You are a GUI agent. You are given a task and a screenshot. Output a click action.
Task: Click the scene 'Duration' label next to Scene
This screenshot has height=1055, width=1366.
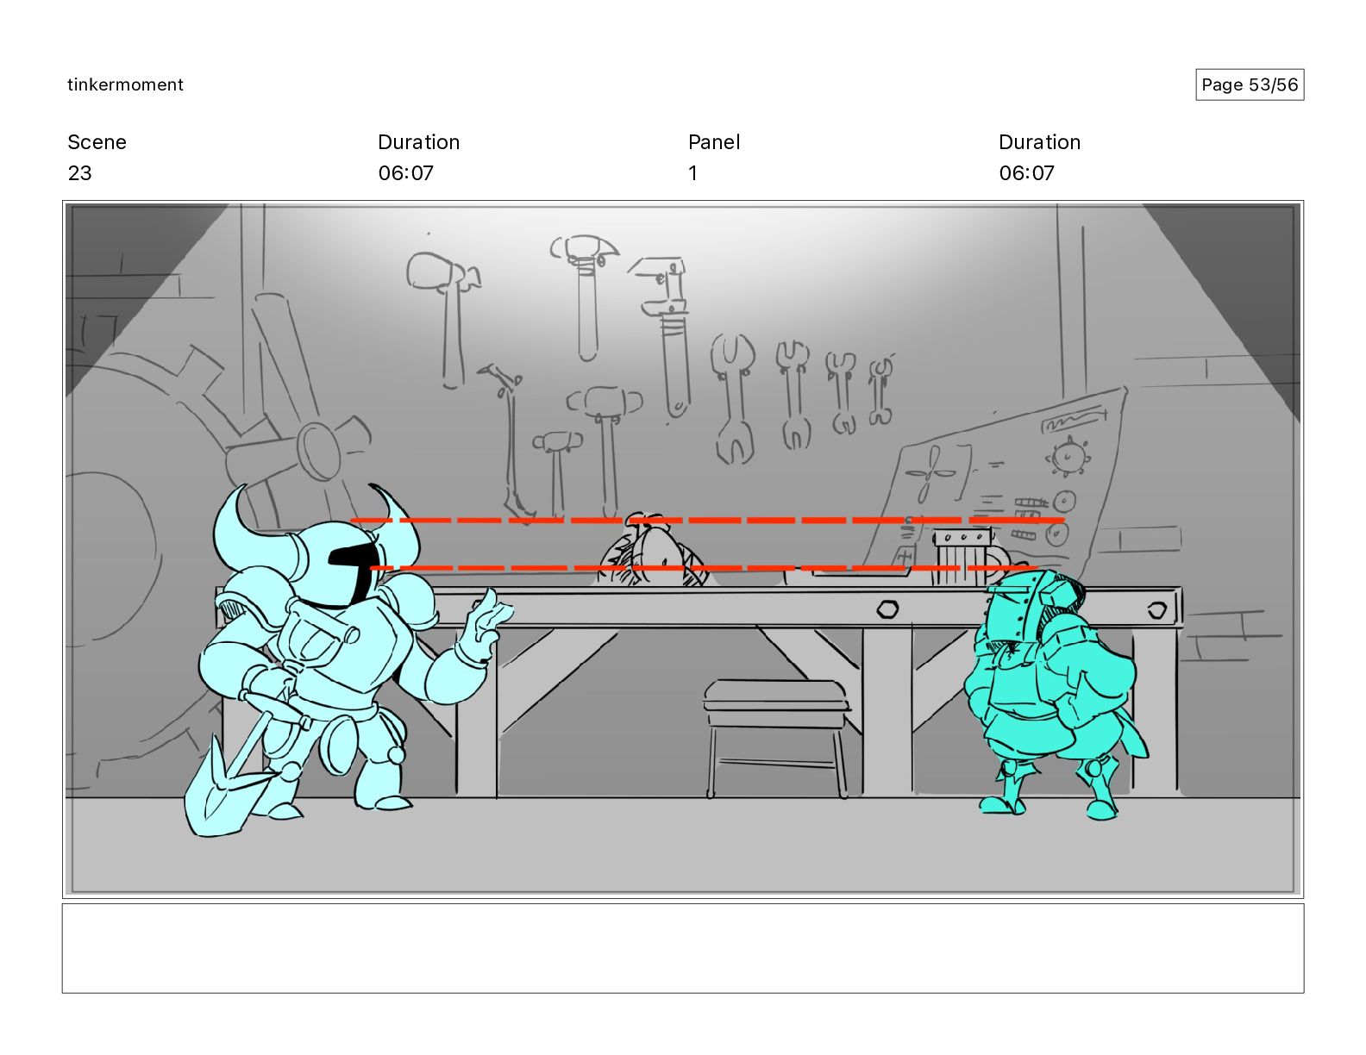[x=419, y=142]
